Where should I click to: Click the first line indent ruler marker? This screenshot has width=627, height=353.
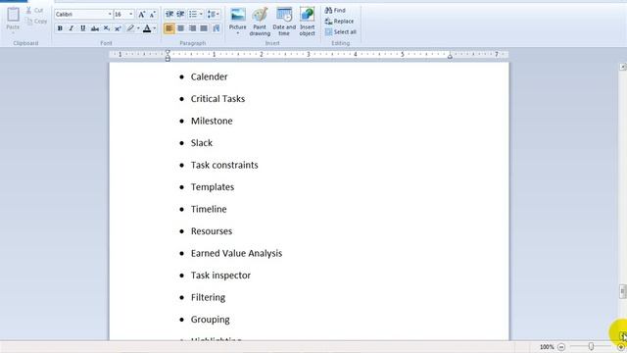[x=168, y=52]
